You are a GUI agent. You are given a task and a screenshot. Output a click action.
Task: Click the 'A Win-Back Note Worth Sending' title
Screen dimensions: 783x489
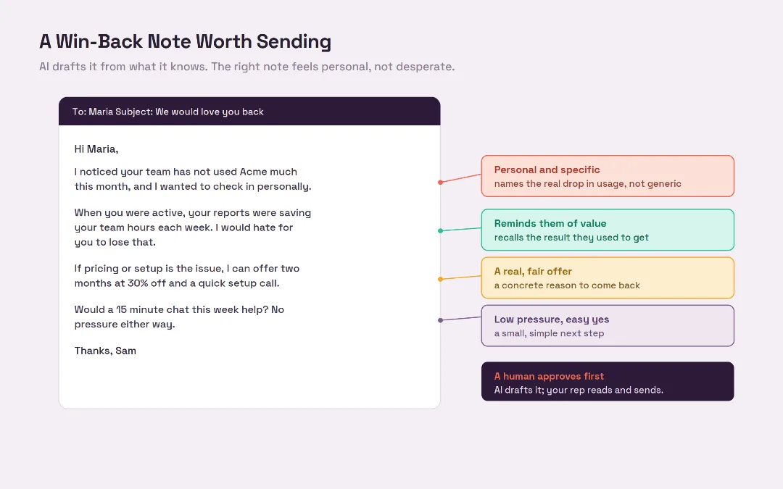186,41
